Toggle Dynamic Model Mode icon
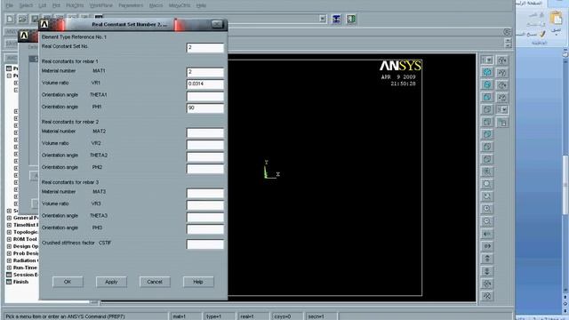Screen dimensions: 569x320 click(x=502, y=123)
